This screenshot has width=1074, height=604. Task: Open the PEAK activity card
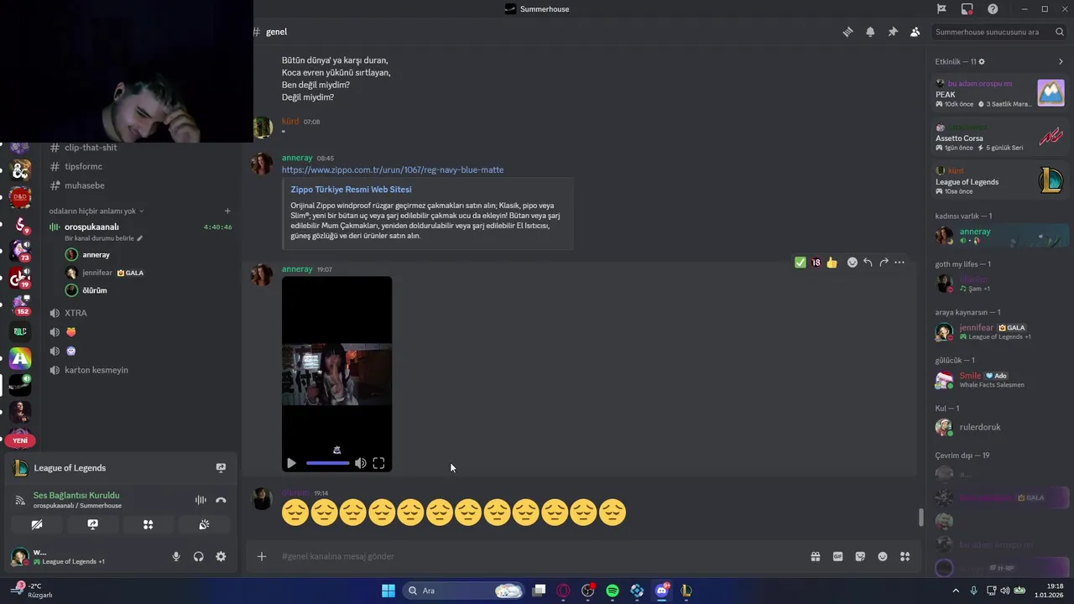999,93
